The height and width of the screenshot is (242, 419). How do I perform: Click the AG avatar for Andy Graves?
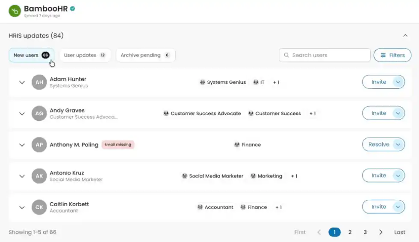pos(39,114)
